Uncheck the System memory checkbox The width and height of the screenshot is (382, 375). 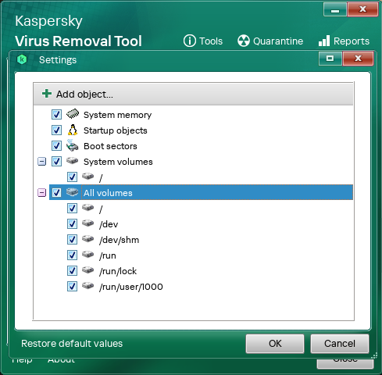click(56, 114)
